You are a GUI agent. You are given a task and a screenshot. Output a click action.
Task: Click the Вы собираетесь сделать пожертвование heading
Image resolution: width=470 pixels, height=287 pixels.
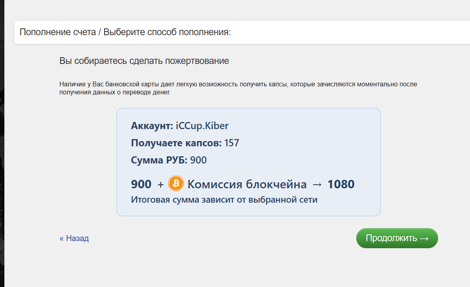coord(144,61)
